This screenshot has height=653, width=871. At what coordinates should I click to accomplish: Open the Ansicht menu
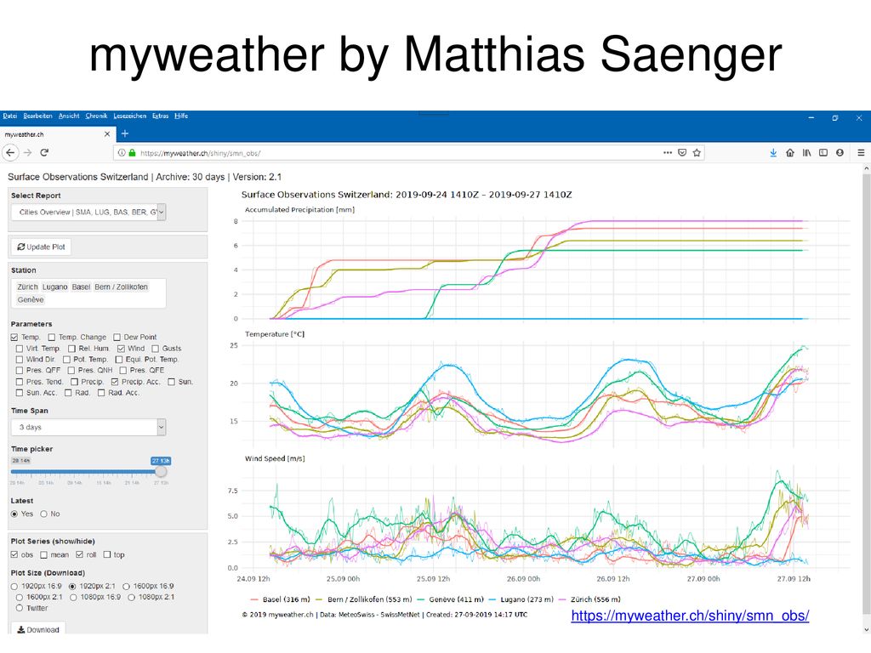(69, 116)
